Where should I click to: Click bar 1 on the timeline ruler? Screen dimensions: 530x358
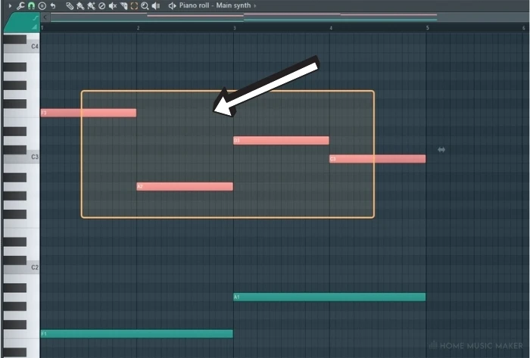coord(42,28)
